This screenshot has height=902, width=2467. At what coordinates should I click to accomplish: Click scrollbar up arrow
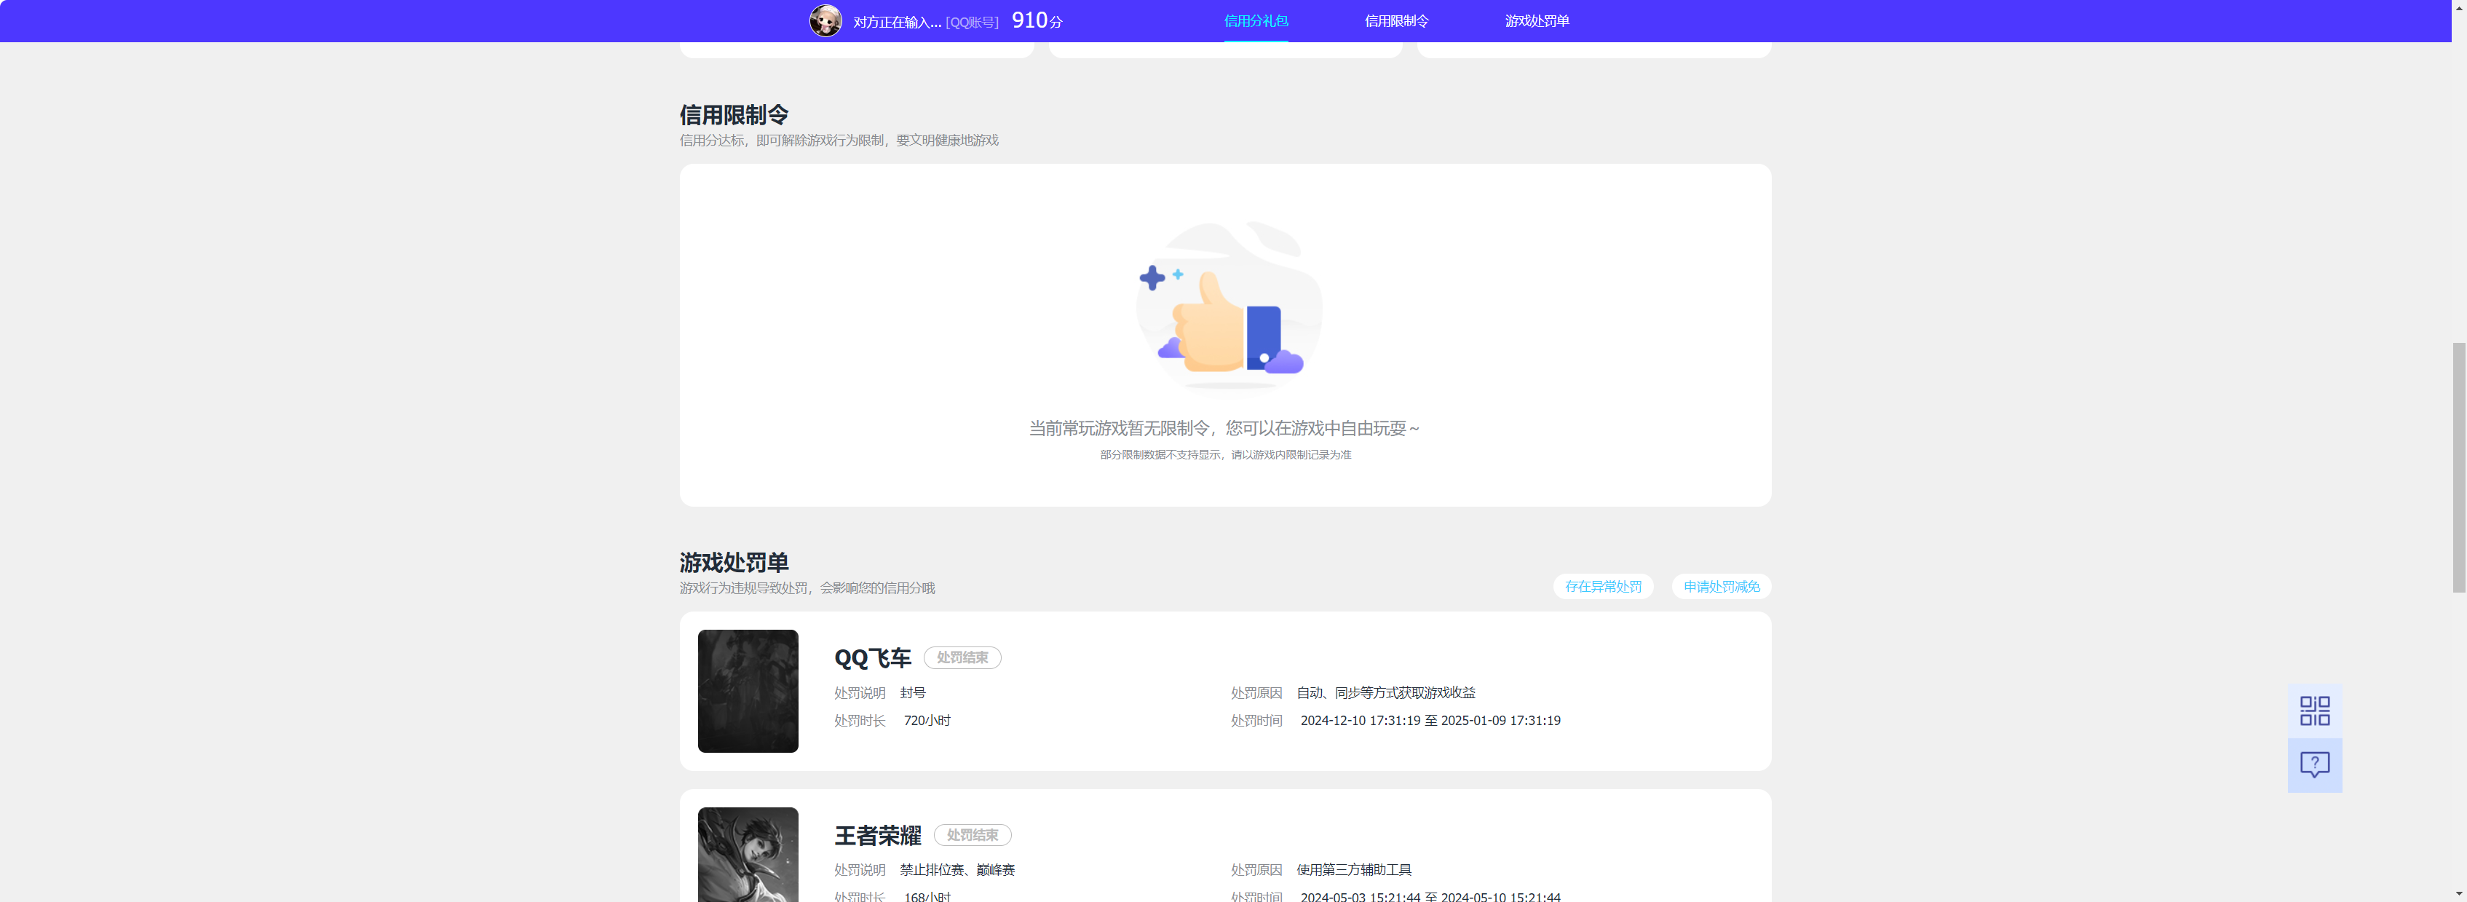point(2458,7)
